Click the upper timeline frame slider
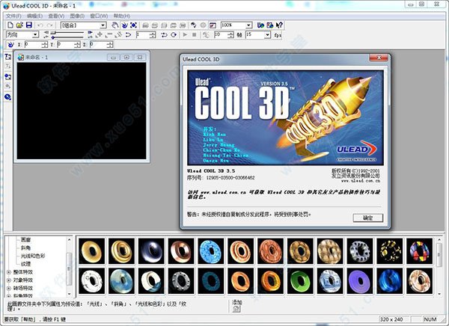Screen dimensions: 449x326 point(53,33)
